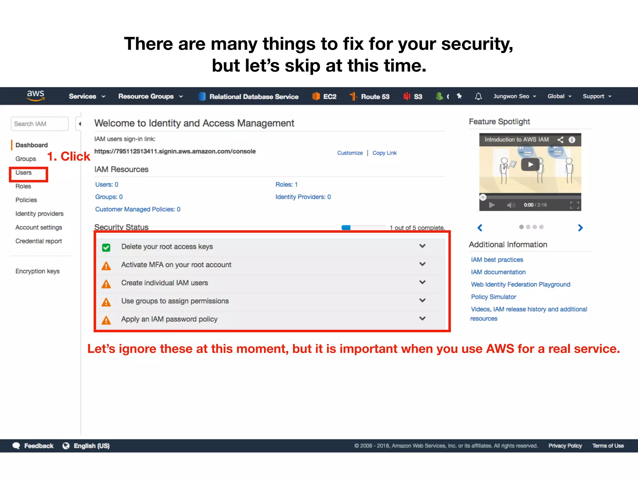Click Copy Link for sign-in URL
638x478 pixels.
pos(384,153)
